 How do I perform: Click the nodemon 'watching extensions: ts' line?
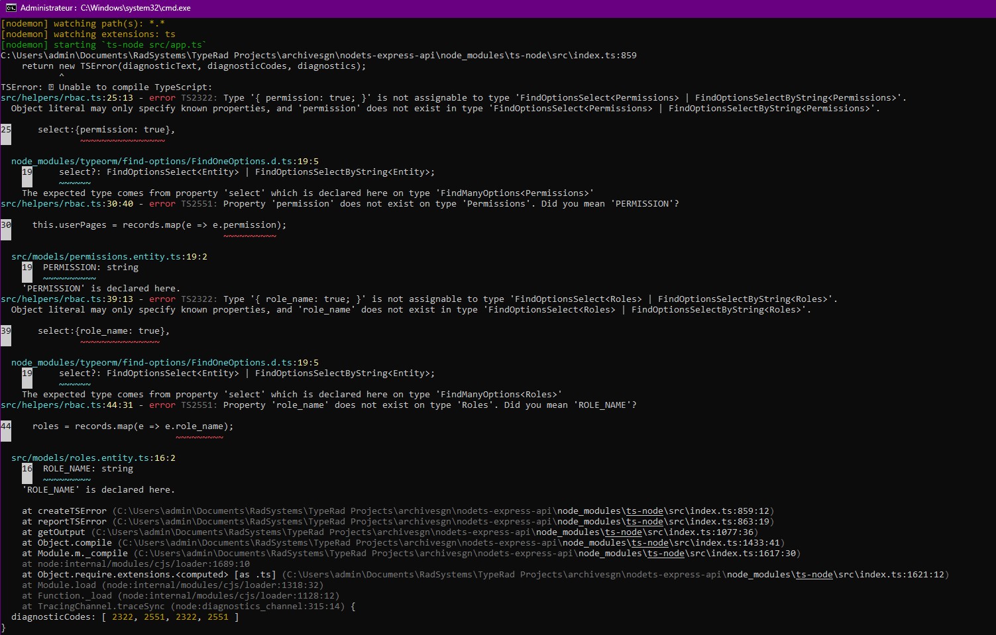[x=88, y=34]
